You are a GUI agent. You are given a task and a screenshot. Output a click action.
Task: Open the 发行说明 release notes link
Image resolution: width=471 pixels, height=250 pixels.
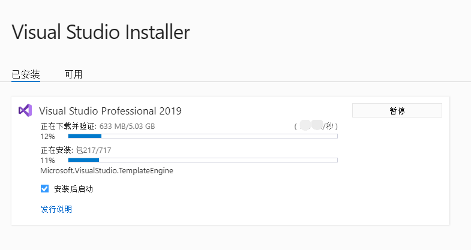click(x=56, y=209)
